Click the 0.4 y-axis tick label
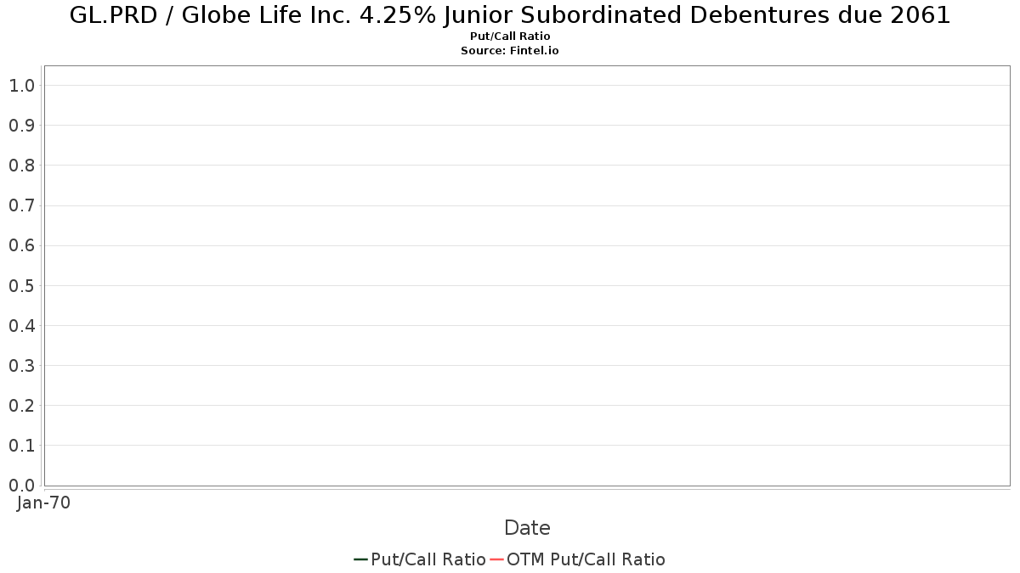 point(21,325)
